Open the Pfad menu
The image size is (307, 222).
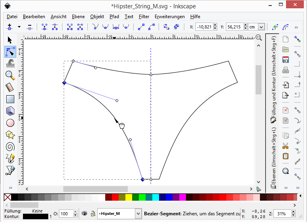[x=114, y=17]
